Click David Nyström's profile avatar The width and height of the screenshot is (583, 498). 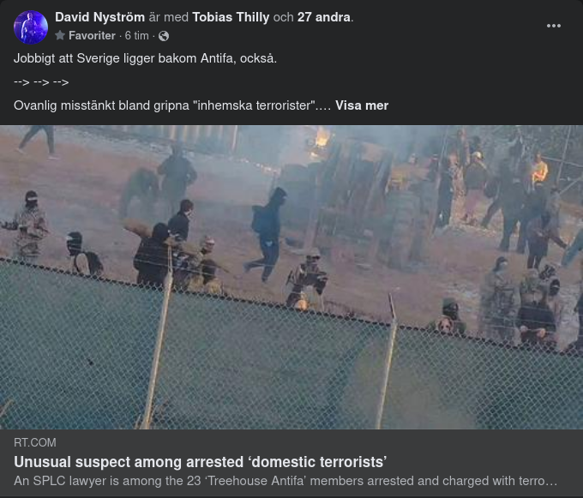(x=31, y=27)
